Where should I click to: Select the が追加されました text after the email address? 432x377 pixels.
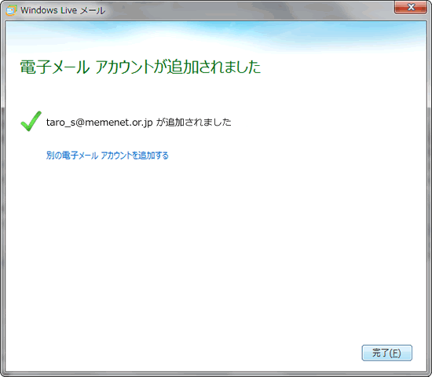tap(194, 122)
